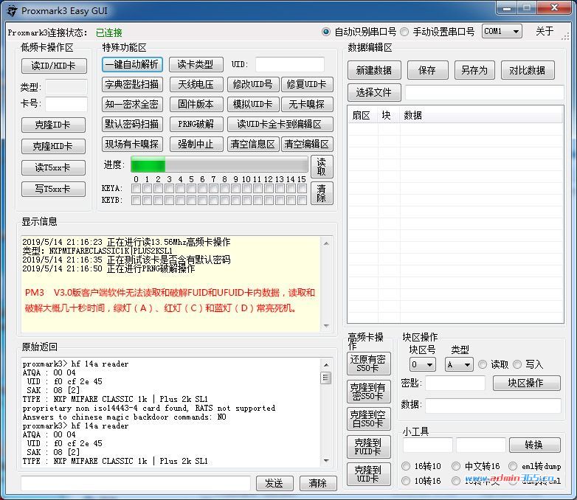577x500 pixels.
Task: Click the 选择文件 button
Action: (374, 92)
